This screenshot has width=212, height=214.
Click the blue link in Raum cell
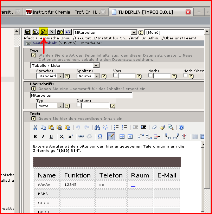pos(133,186)
